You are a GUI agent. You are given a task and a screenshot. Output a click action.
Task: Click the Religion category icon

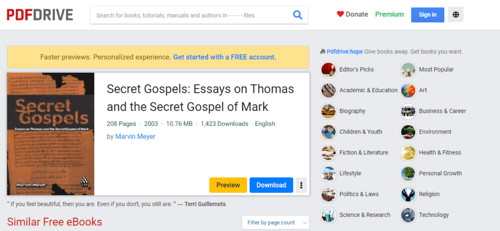[x=408, y=194]
